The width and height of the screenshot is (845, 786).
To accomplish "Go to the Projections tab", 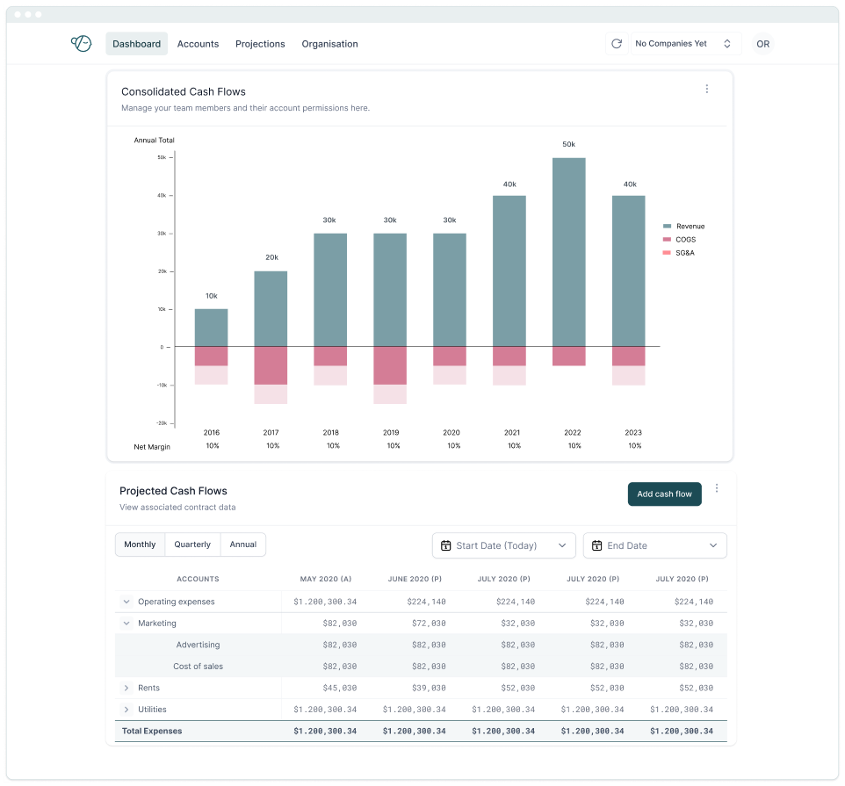I will tap(260, 43).
